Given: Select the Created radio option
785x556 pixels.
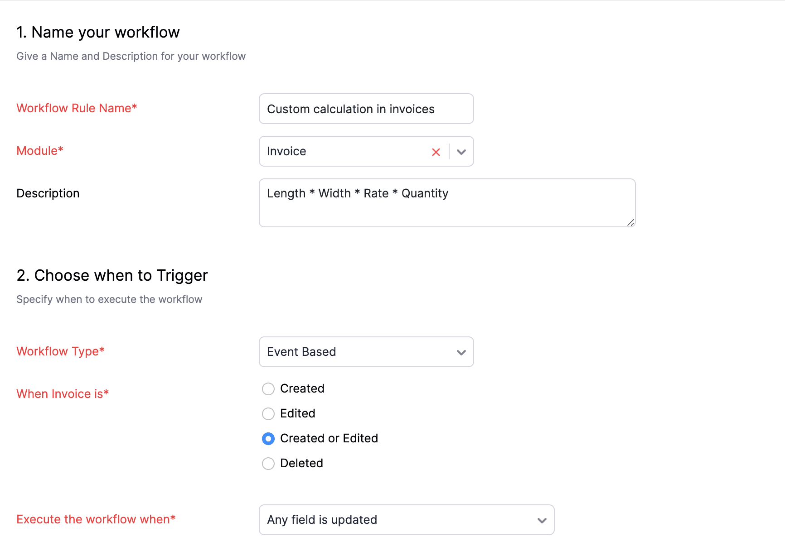Looking at the screenshot, I should click(268, 389).
